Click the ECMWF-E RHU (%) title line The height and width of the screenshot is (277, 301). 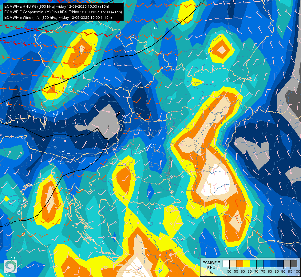coord(57,6)
